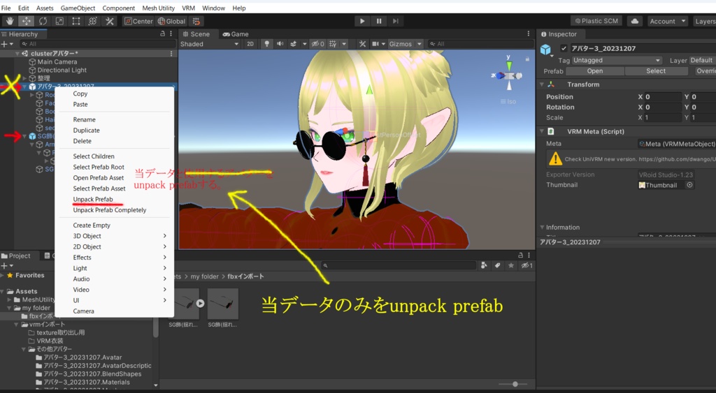Viewport: 716px width, 393px height.
Task: Click my folder in breadcrumb path
Action: 205,276
